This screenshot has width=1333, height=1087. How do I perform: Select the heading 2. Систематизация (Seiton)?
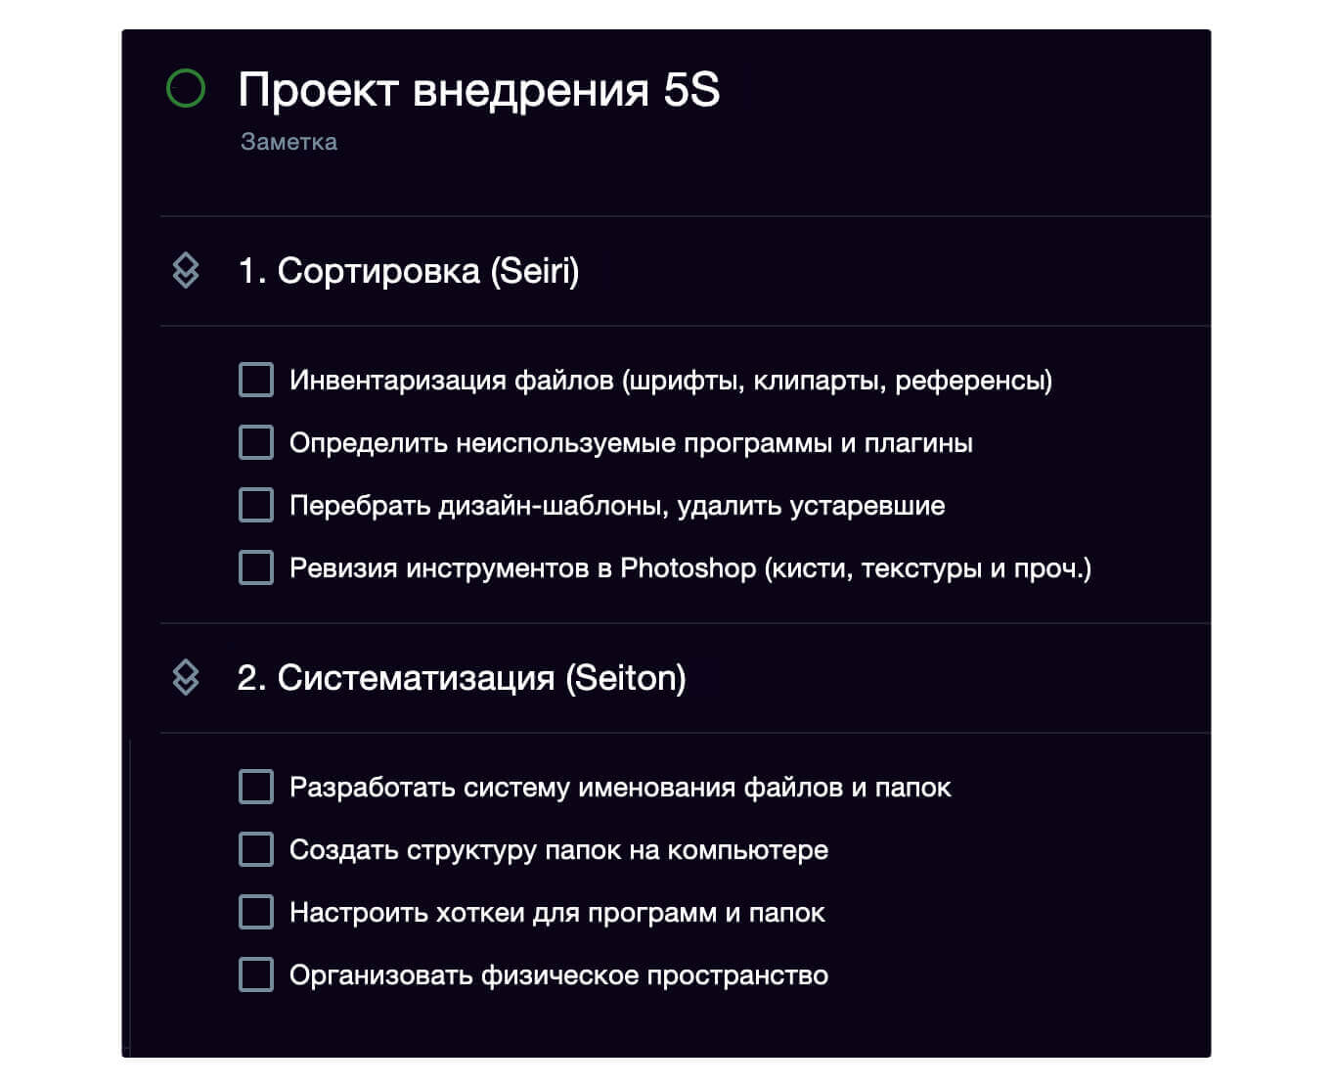[x=461, y=678]
